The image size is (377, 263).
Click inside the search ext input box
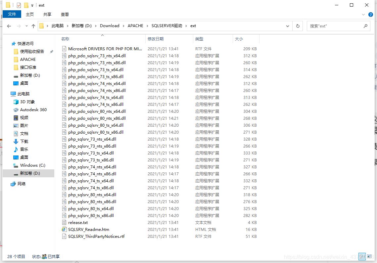tap(334, 26)
